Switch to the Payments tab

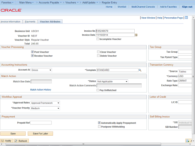pyautogui.click(x=30, y=22)
